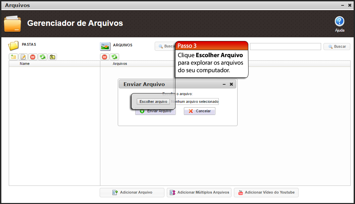This screenshot has width=355, height=204.
Task: Click the Arquivos column header
Action: 120,64
